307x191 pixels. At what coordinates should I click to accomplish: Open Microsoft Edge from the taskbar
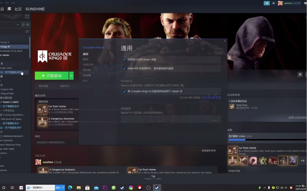point(70,188)
